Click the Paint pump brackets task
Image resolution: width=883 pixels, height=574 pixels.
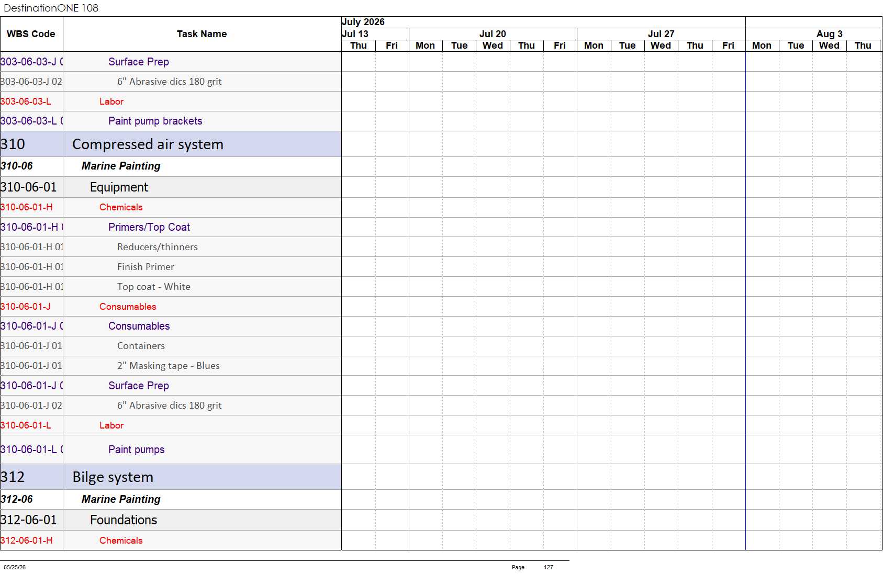(155, 121)
